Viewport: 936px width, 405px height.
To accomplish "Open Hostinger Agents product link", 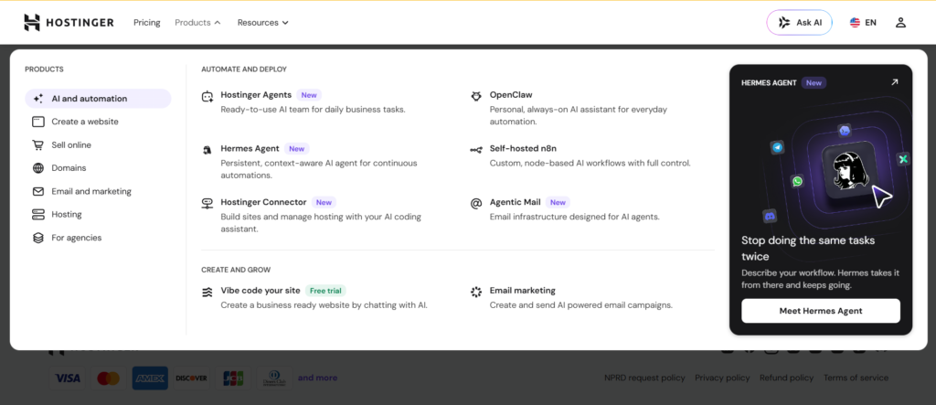I will [x=256, y=95].
